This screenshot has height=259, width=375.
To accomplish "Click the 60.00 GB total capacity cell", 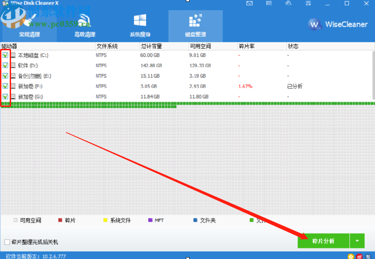I will [x=150, y=55].
